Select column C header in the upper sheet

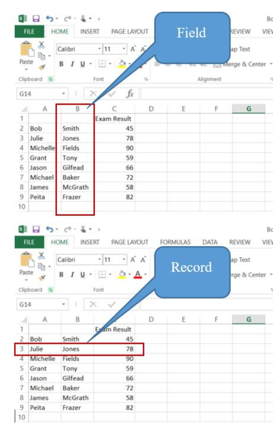click(114, 109)
